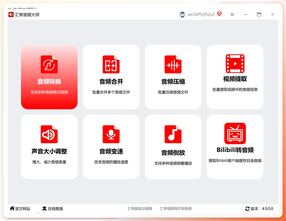Click 支持多种音频倒着播放 description

pos(173,163)
